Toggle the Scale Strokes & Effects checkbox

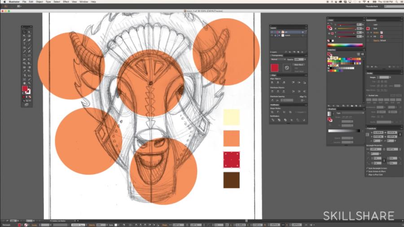(368, 171)
